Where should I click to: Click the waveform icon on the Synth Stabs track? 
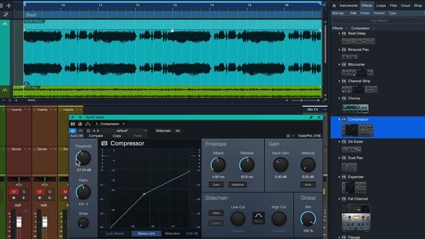[5, 24]
